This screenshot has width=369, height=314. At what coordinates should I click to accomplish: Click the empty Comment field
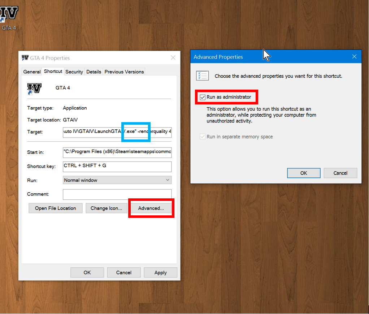[117, 194]
